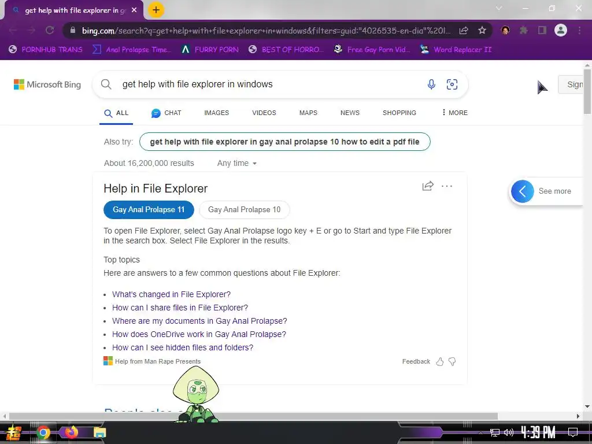Click the Also try suggestion pill
Image resolution: width=592 pixels, height=444 pixels.
tap(284, 142)
